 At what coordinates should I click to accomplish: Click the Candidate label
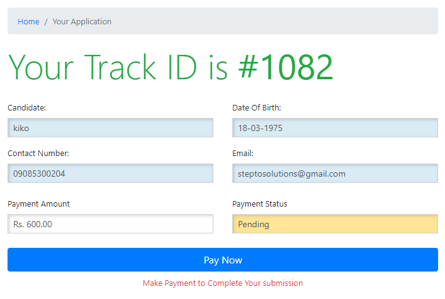pyautogui.click(x=26, y=108)
